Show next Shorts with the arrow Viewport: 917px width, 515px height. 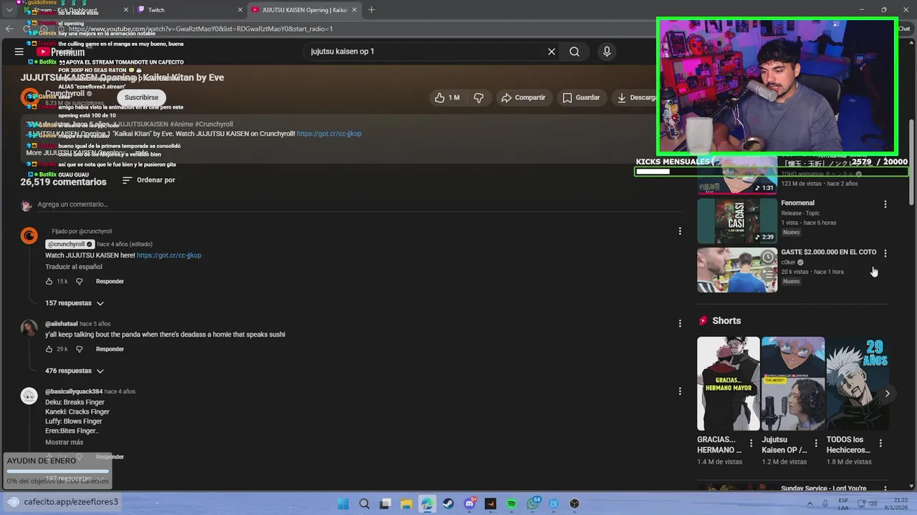[x=887, y=393]
